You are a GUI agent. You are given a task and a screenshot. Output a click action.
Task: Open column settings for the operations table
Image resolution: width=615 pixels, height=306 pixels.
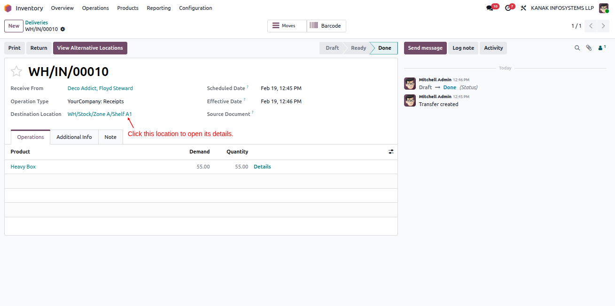(391, 152)
